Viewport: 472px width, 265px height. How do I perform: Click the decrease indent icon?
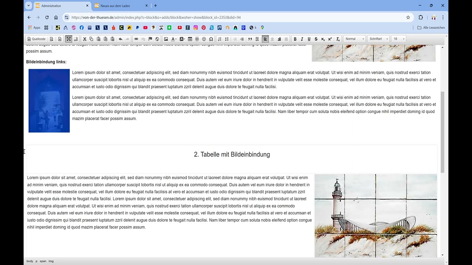(235, 39)
